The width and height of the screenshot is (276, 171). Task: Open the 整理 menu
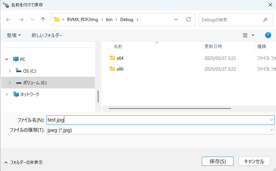(x=14, y=35)
